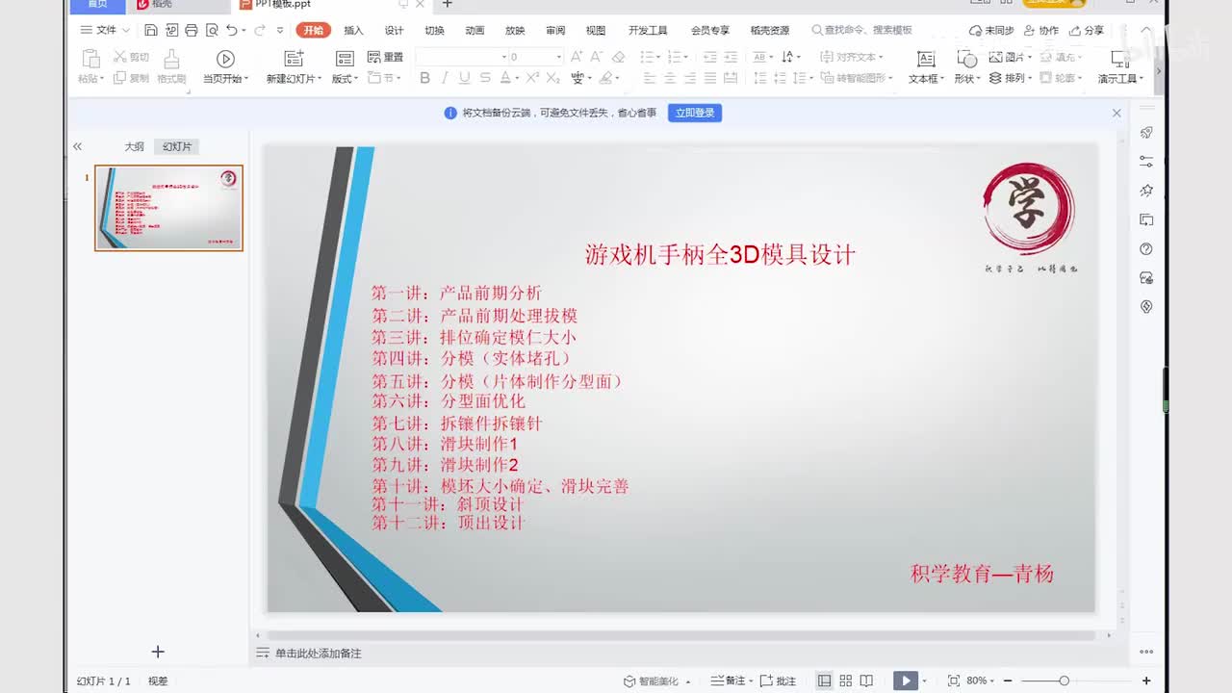Click the Paste clipboard icon
Viewport: 1232px width, 693px height.
[90, 59]
